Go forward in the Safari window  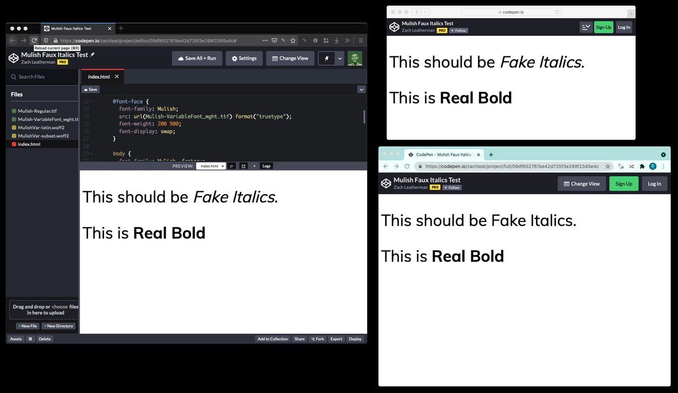pos(425,12)
